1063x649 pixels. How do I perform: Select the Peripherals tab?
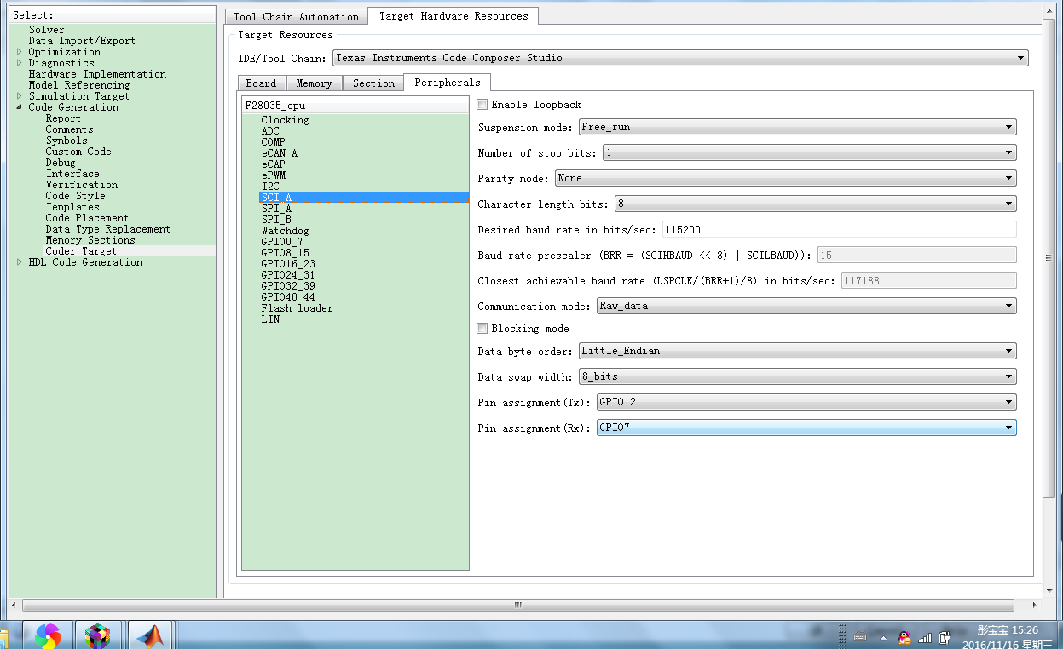click(x=448, y=82)
